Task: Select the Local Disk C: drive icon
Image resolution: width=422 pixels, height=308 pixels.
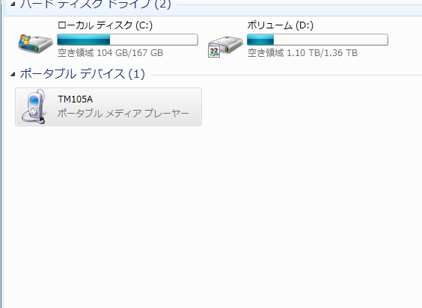Action: pyautogui.click(x=35, y=43)
